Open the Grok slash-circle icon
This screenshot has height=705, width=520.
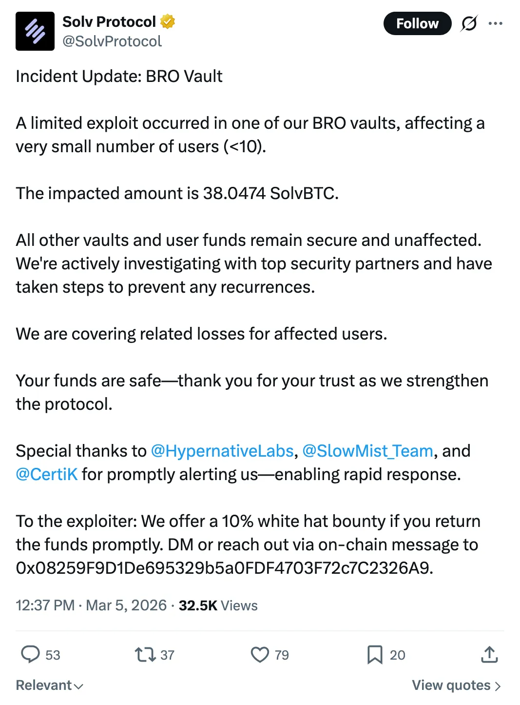469,23
